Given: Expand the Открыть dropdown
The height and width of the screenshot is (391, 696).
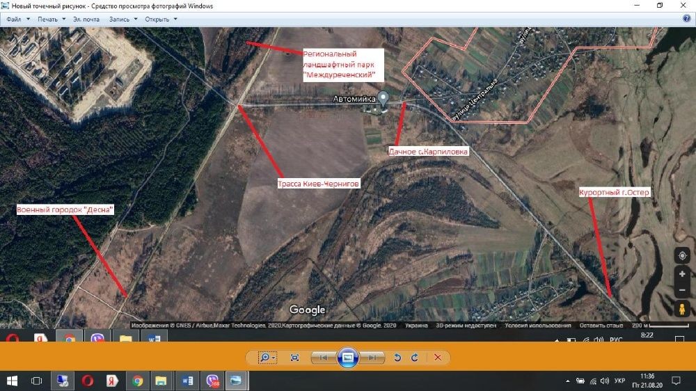Looking at the screenshot, I should tap(161, 19).
